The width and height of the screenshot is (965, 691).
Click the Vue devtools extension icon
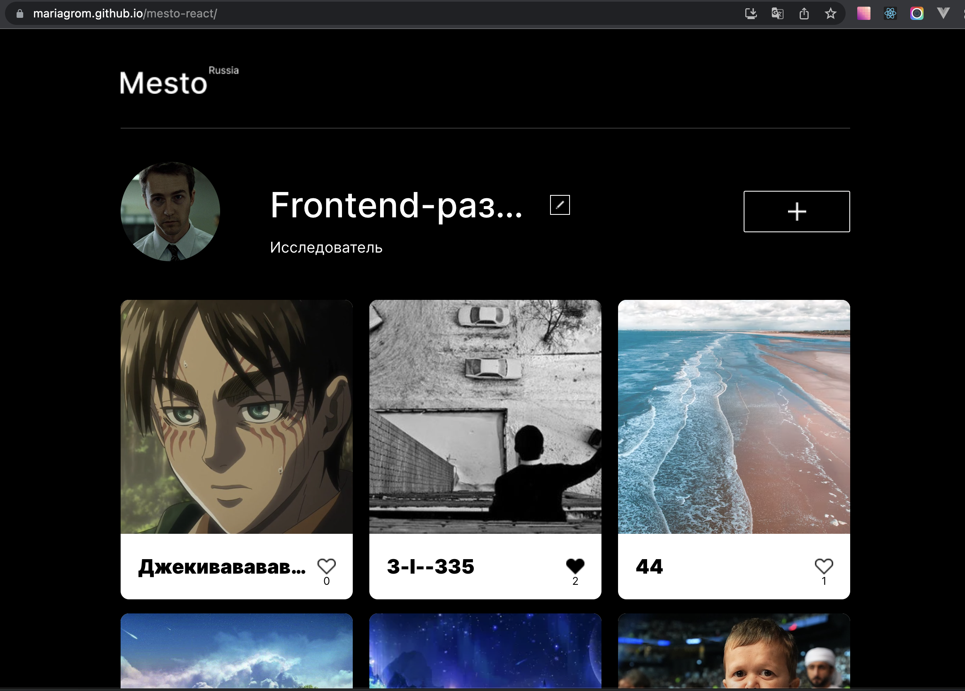click(943, 14)
